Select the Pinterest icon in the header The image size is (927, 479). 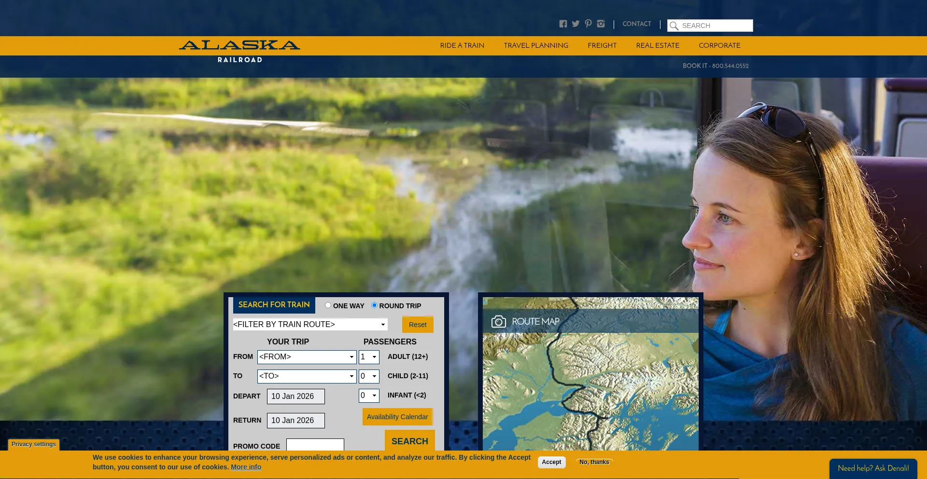(588, 23)
